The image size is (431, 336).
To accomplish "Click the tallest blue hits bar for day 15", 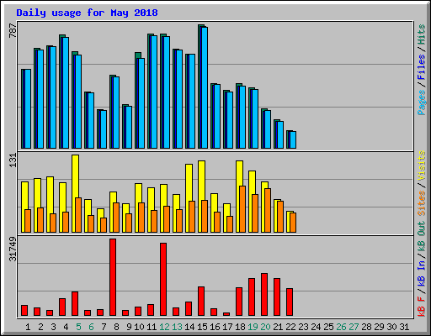I will click(205, 87).
